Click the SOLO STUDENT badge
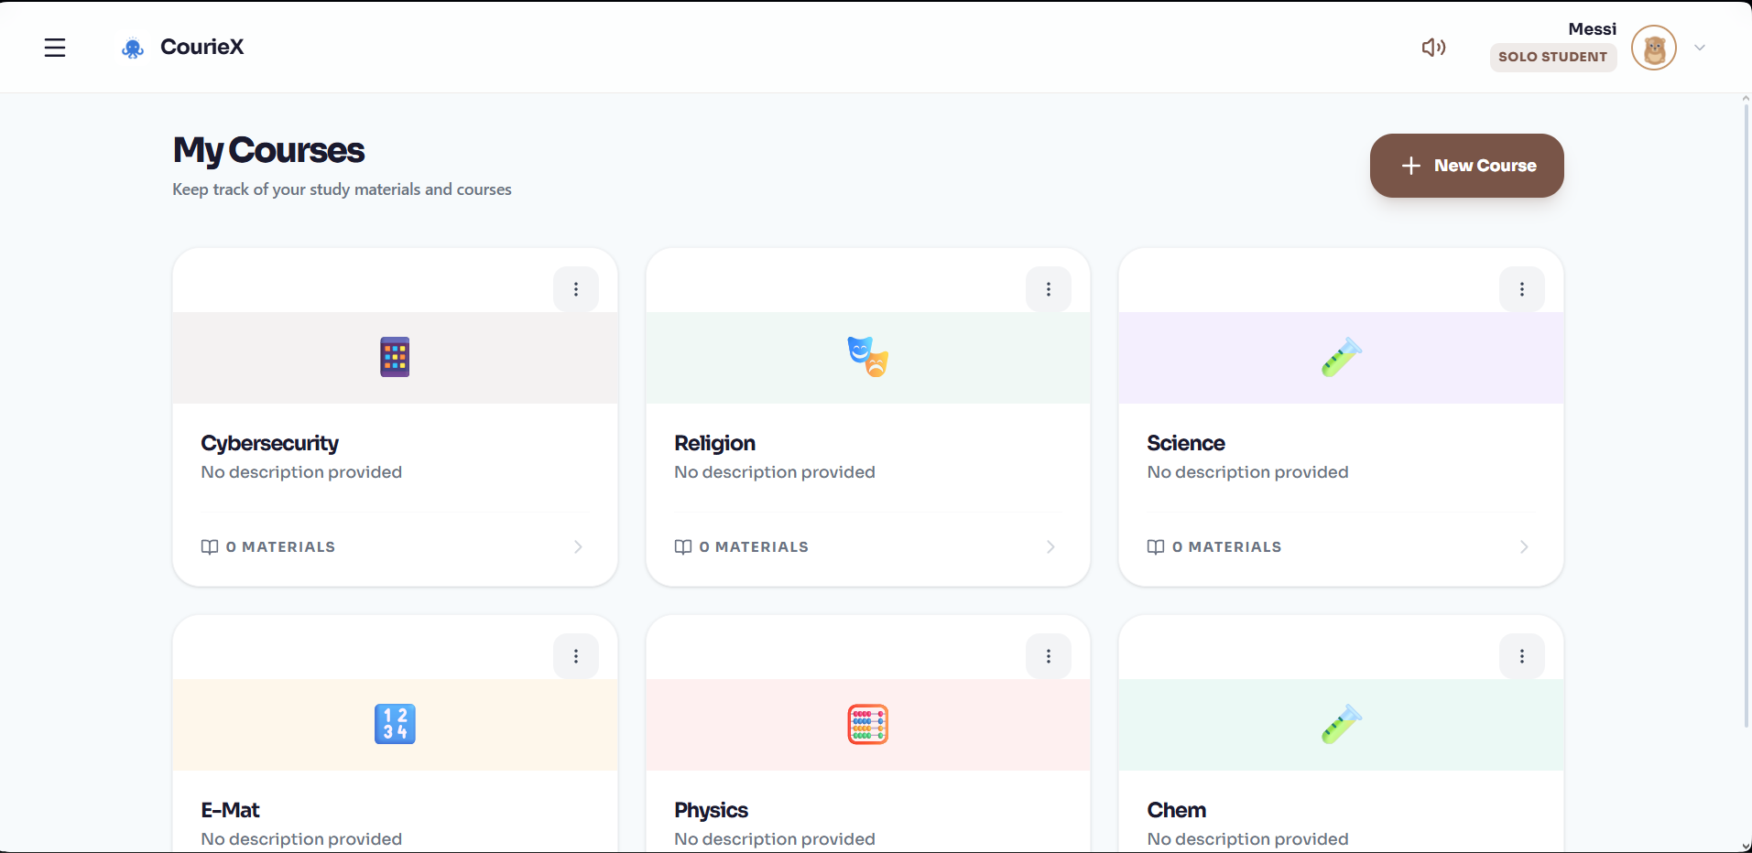Image resolution: width=1752 pixels, height=853 pixels. [1553, 57]
